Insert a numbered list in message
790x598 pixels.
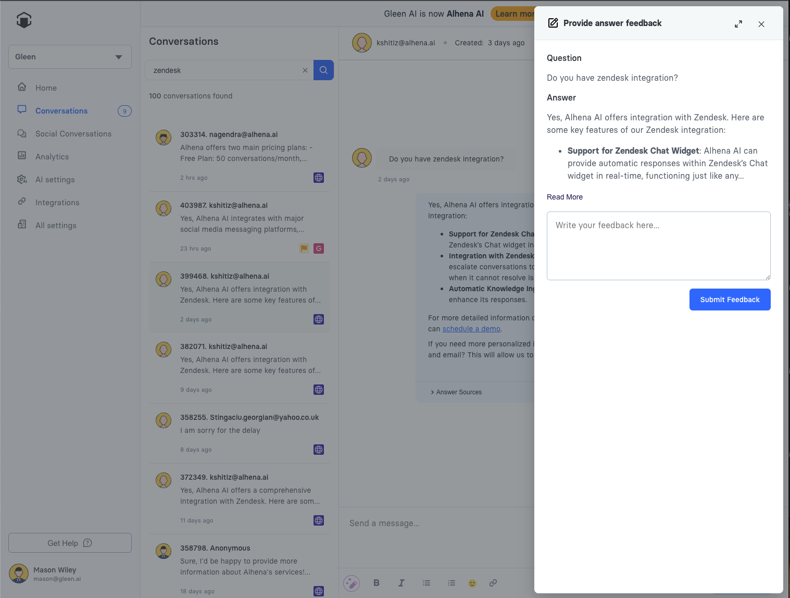click(452, 583)
